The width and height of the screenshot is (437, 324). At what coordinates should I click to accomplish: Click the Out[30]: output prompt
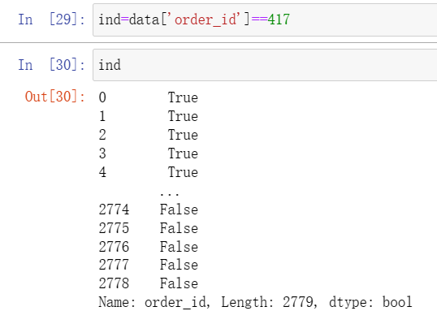55,97
